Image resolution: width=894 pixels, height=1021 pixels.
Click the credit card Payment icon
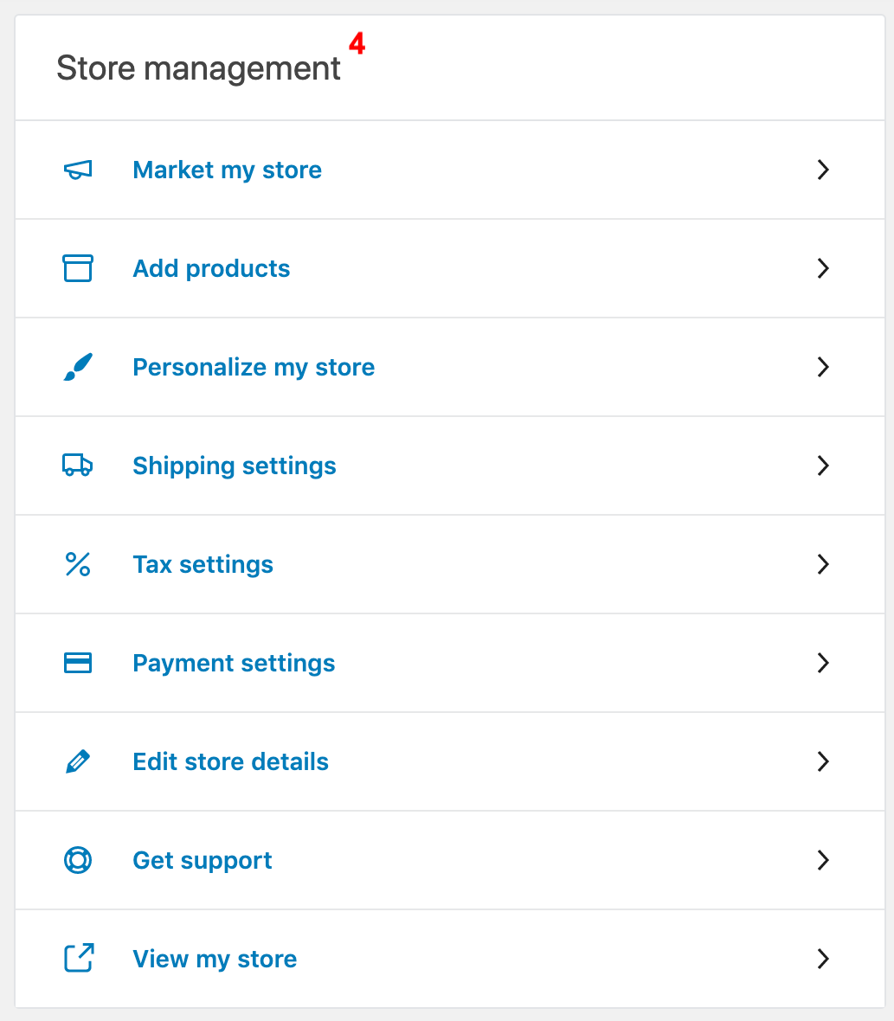[x=78, y=663]
